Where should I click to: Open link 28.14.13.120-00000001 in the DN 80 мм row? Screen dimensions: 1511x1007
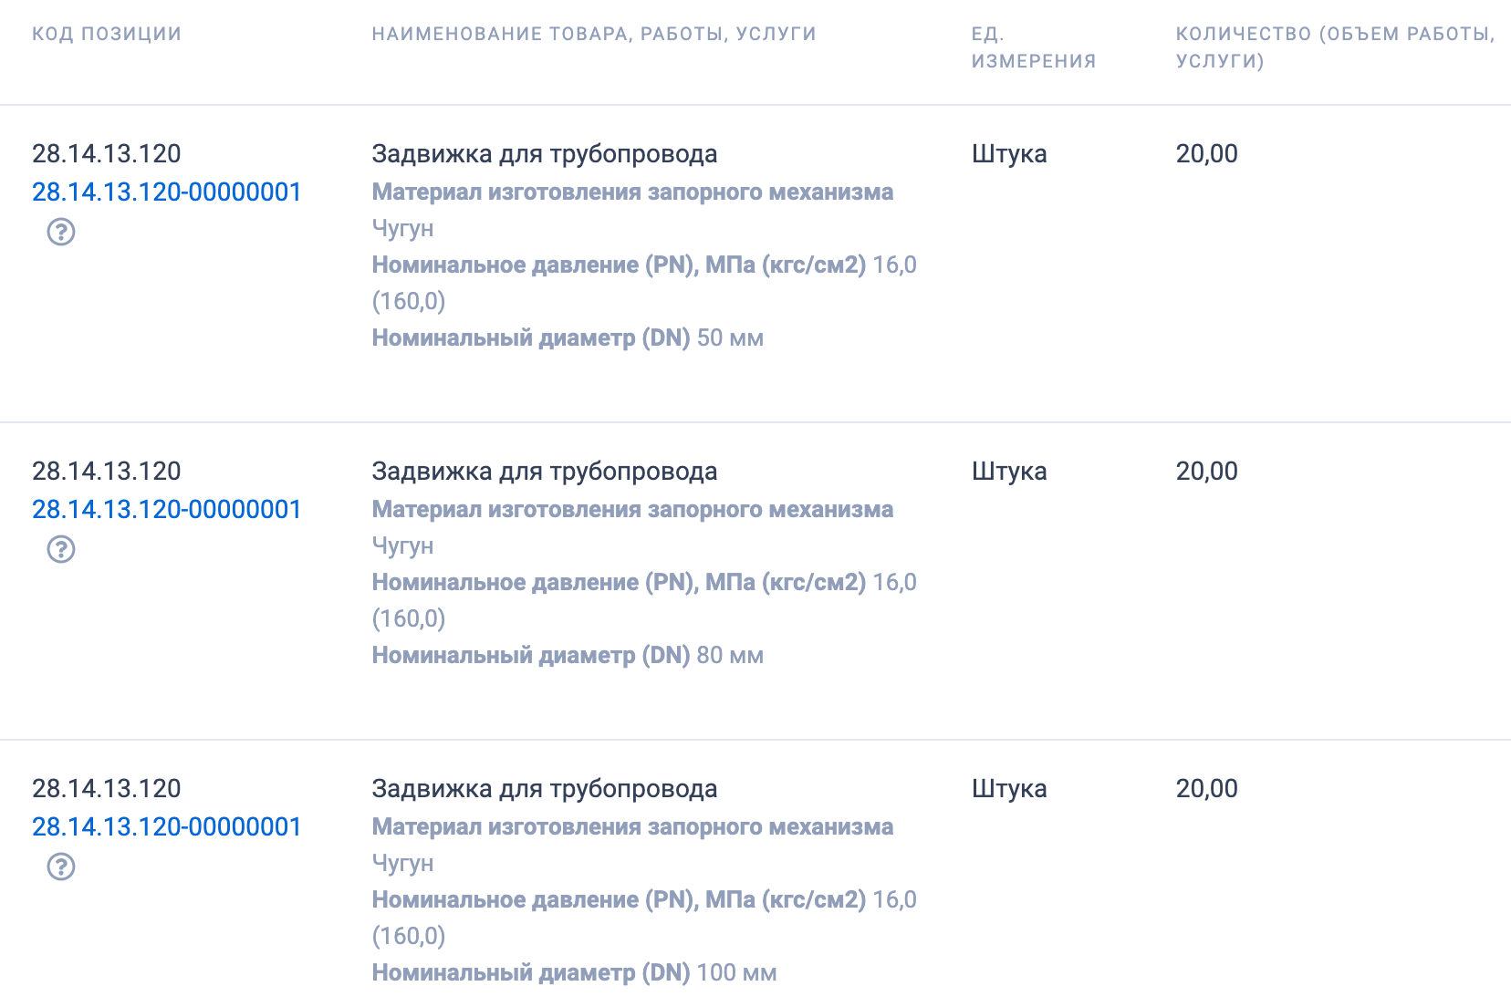click(167, 509)
